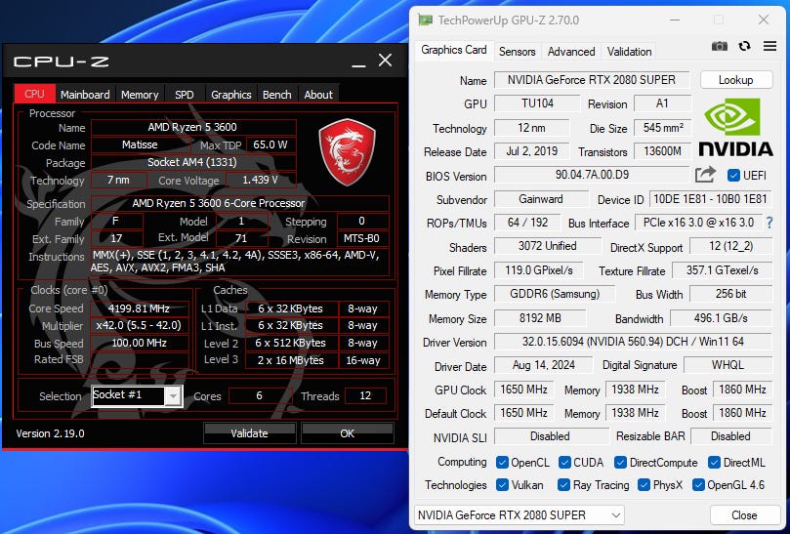The image size is (790, 534).
Task: Click the GPU Name field RTX 2080 SUPER
Action: (x=592, y=80)
